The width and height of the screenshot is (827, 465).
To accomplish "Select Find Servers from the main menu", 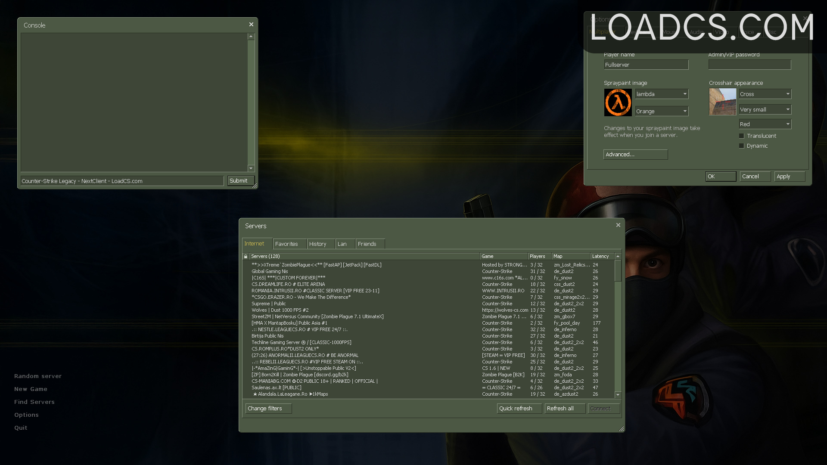I will (x=34, y=402).
